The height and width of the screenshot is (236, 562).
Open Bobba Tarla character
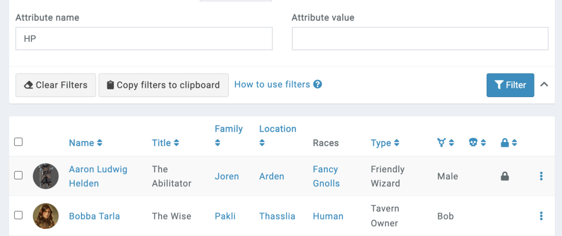coord(94,216)
